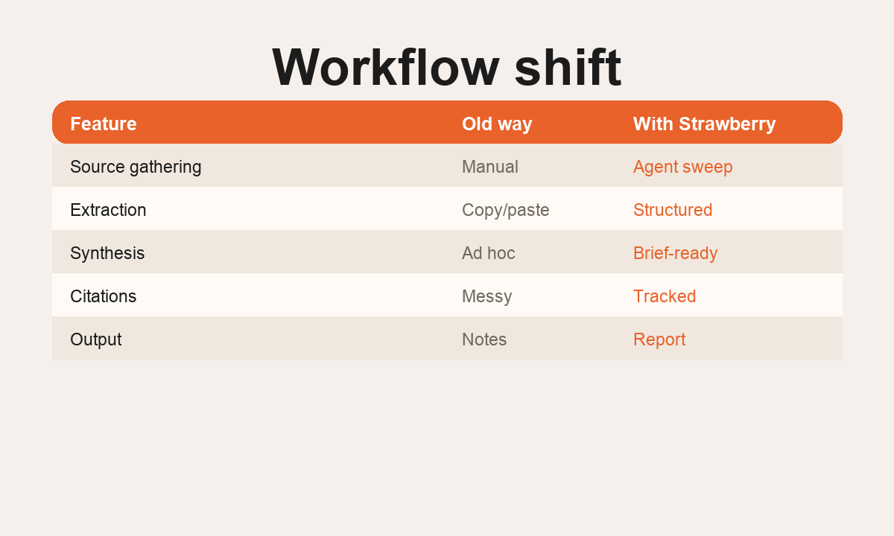Image resolution: width=894 pixels, height=536 pixels.
Task: Click the Messy cell
Action: point(487,296)
